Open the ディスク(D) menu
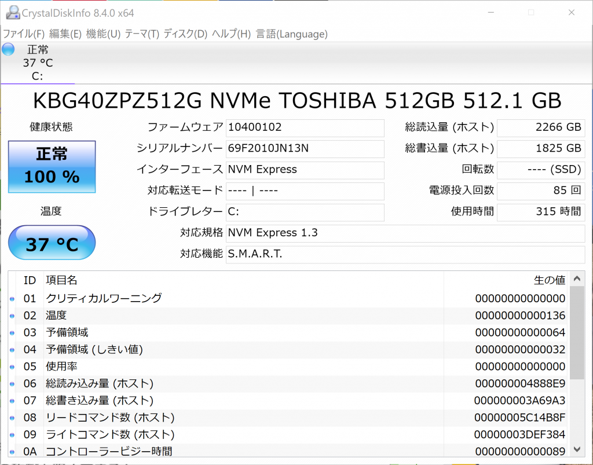 click(x=186, y=34)
